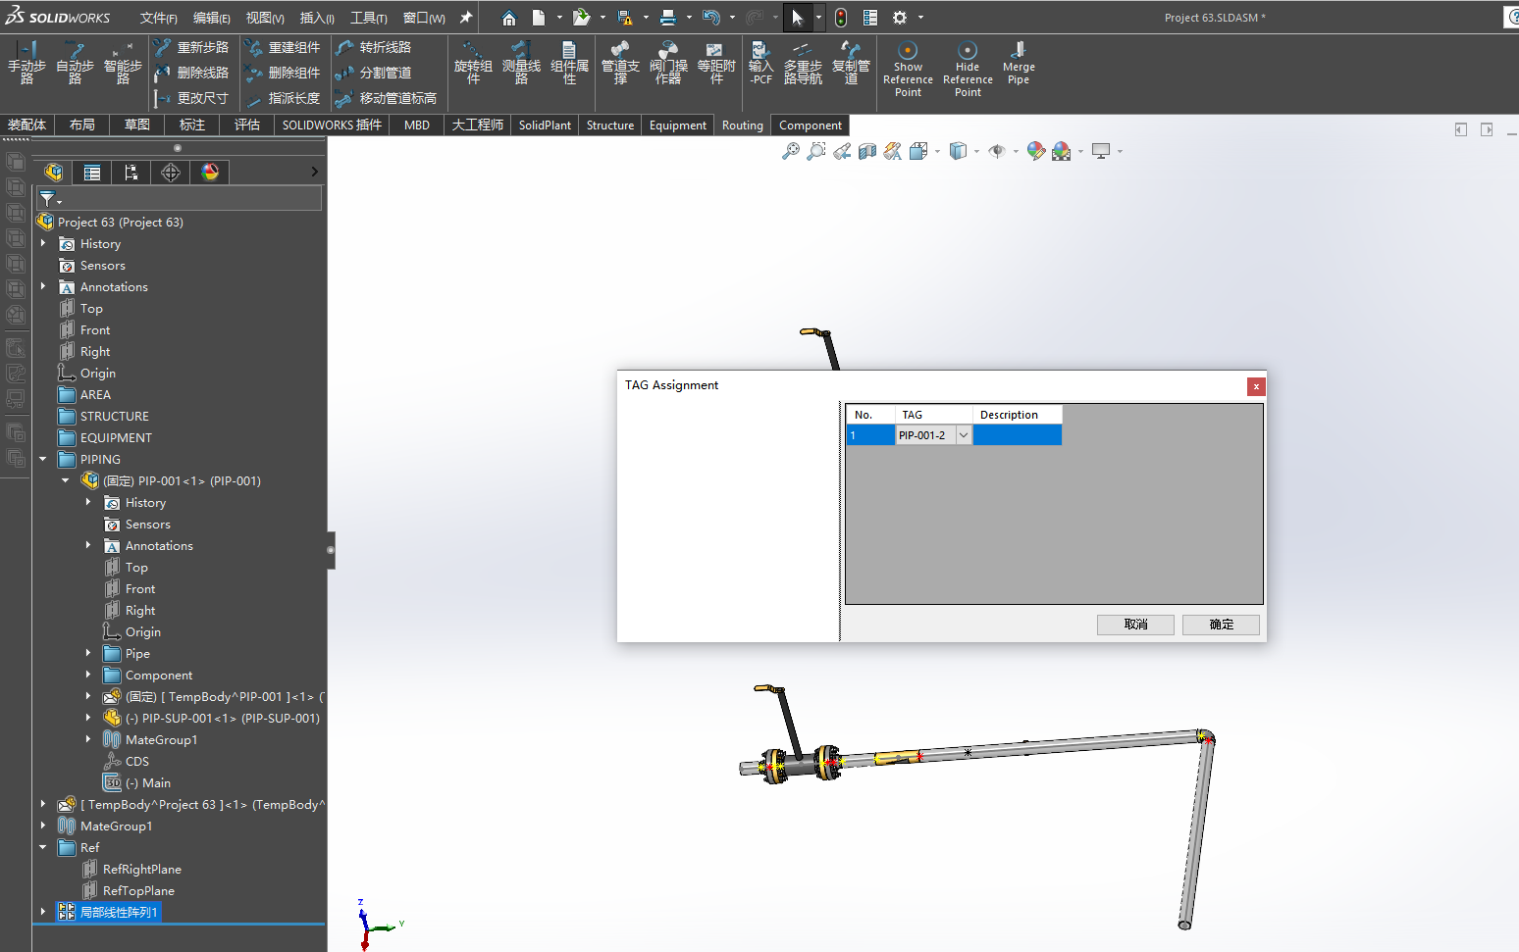1519x952 pixels.
Task: Expand the MateGroup1 under PIP-001
Action: tap(88, 739)
